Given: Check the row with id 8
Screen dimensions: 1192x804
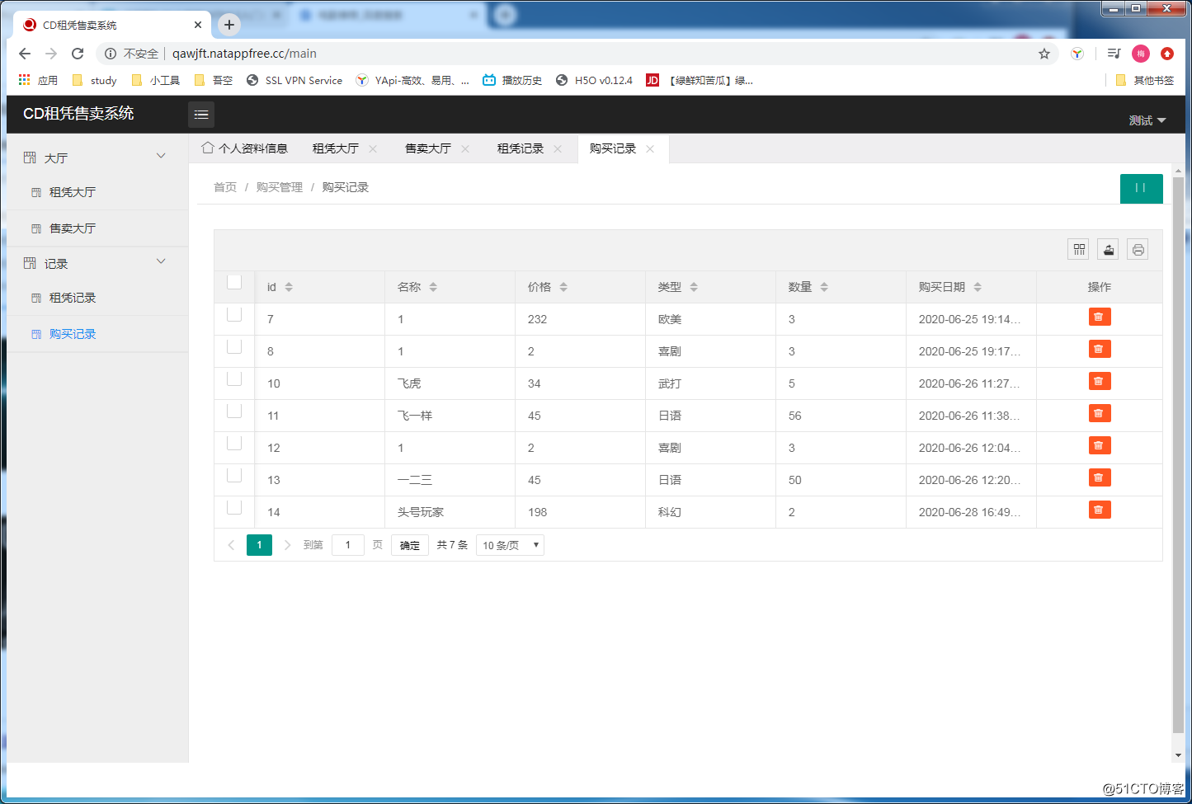Looking at the screenshot, I should point(234,346).
